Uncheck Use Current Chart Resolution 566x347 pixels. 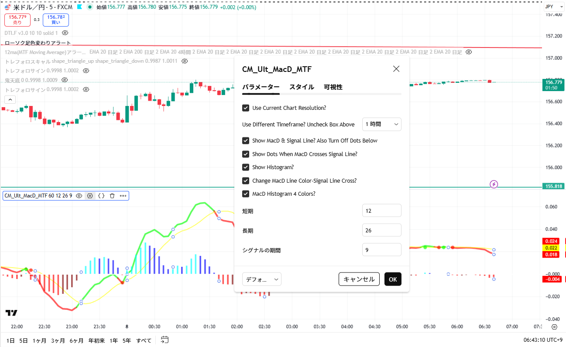point(246,108)
